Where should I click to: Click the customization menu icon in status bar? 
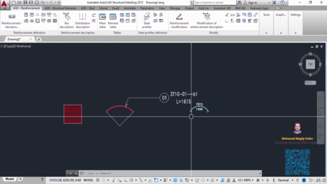tap(324, 180)
